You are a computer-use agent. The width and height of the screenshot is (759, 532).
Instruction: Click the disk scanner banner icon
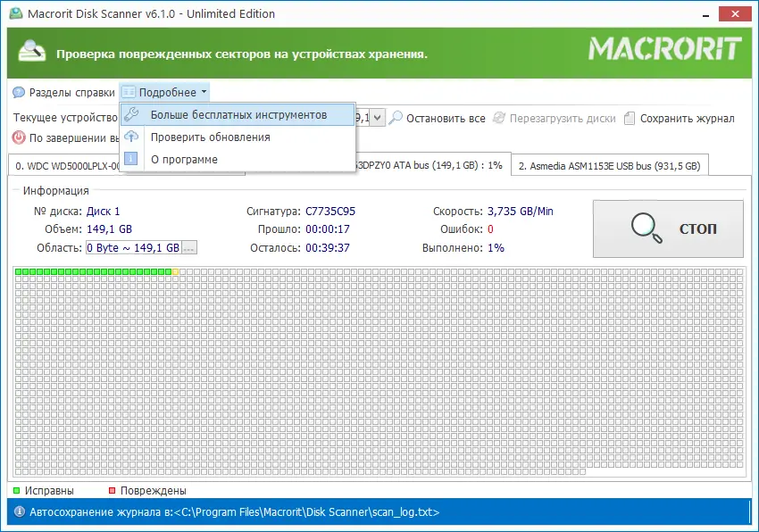[x=31, y=51]
